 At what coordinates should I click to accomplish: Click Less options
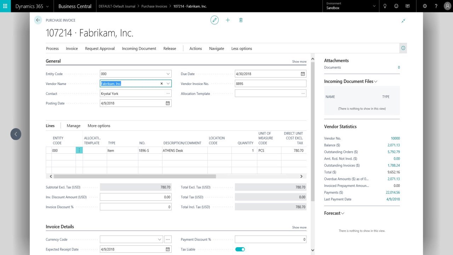click(242, 49)
